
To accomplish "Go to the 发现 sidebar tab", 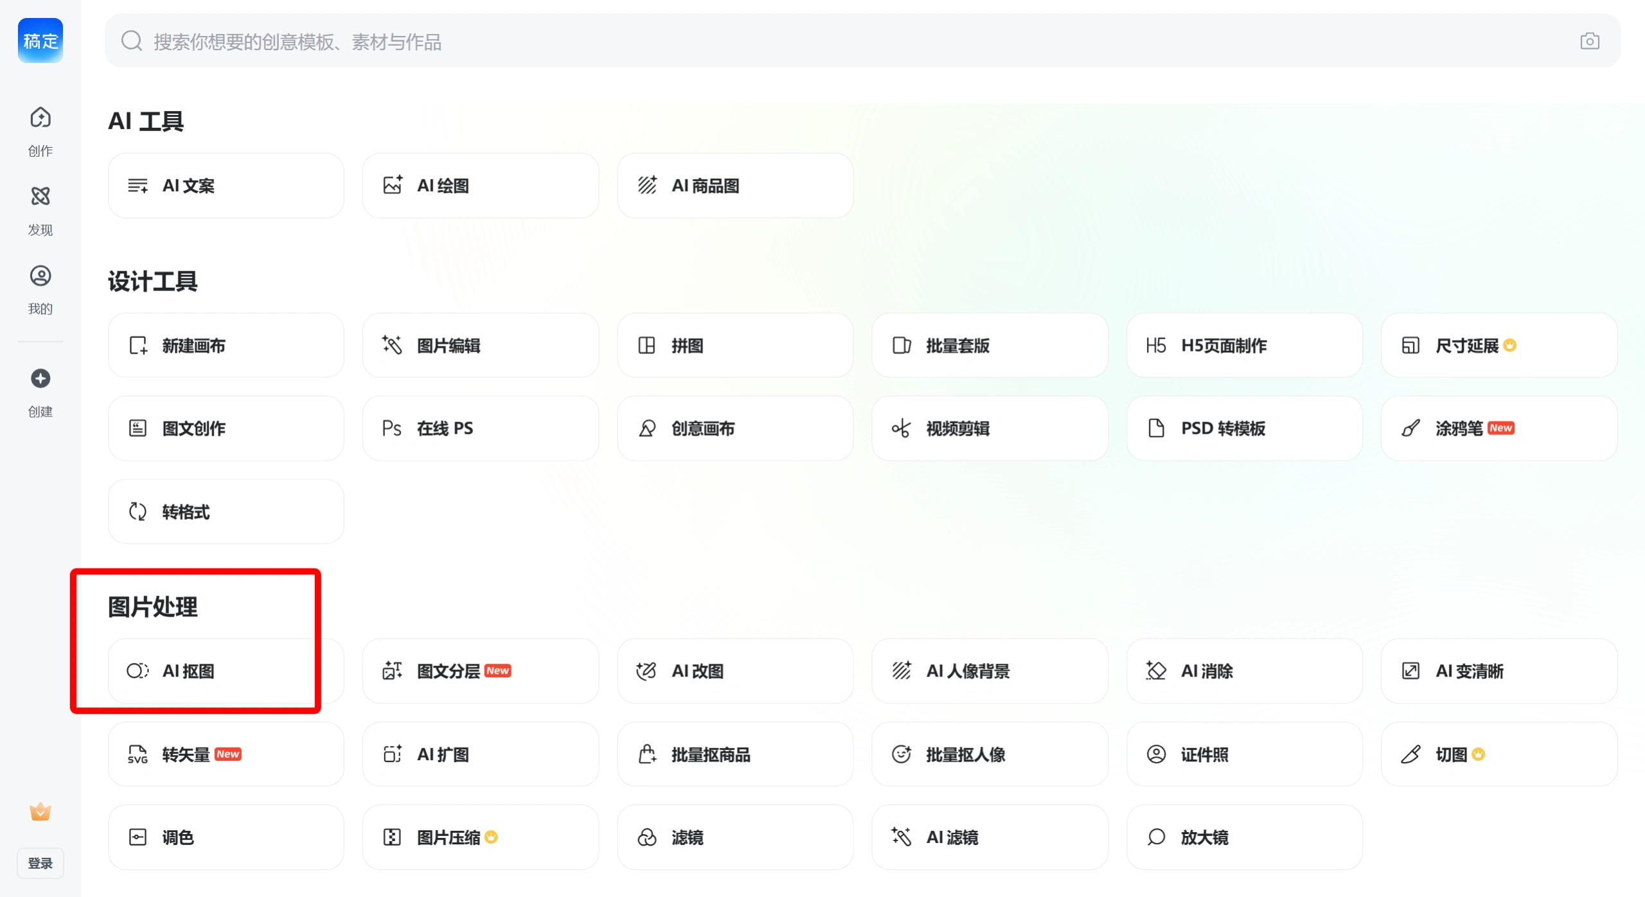I will click(x=40, y=211).
